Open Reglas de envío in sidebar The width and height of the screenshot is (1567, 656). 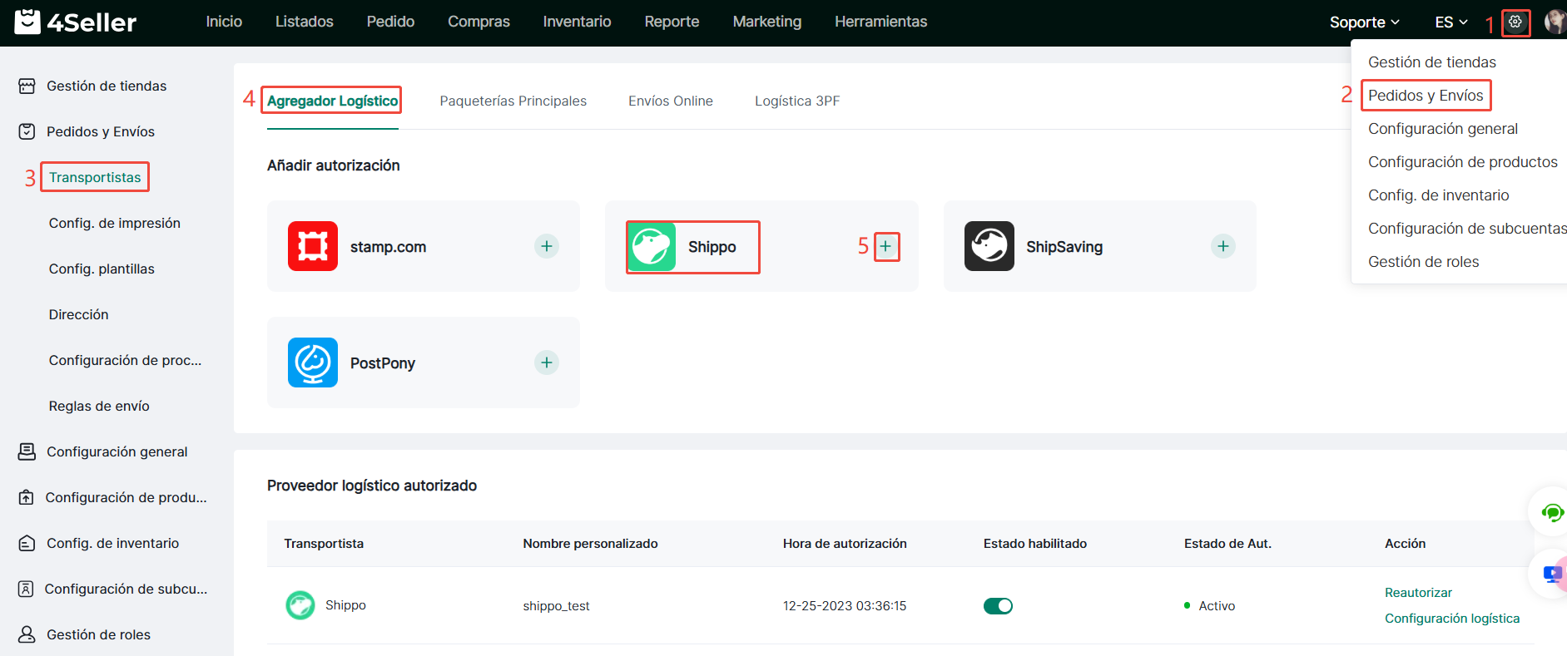(99, 406)
